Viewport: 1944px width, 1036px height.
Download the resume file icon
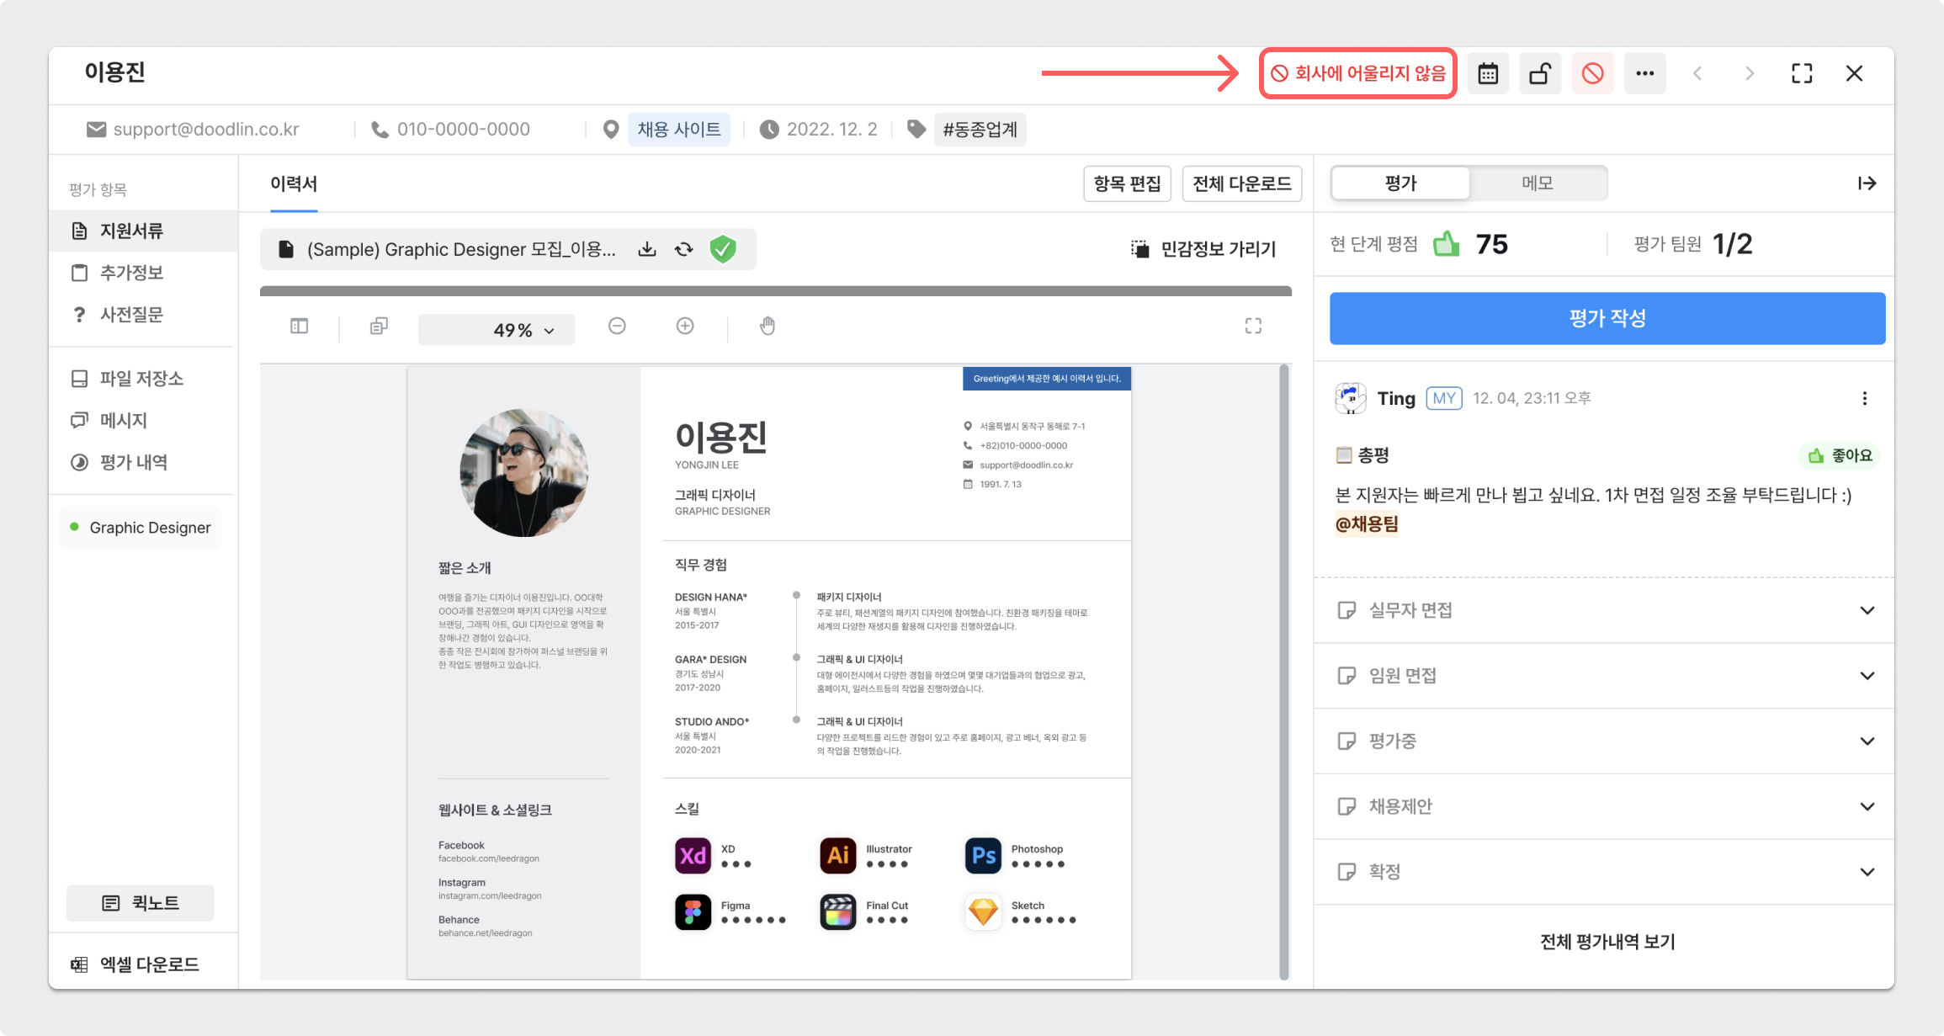point(646,249)
